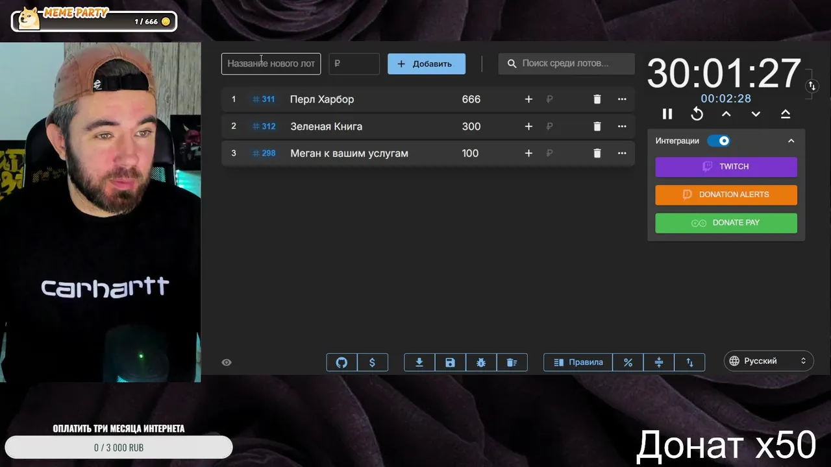Delete the Зеленая Книга lot
The height and width of the screenshot is (467, 831).
[x=597, y=126]
